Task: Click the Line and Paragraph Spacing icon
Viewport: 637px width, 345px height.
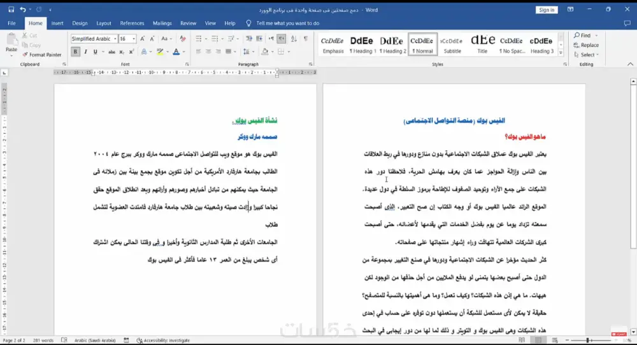Action: click(x=246, y=52)
